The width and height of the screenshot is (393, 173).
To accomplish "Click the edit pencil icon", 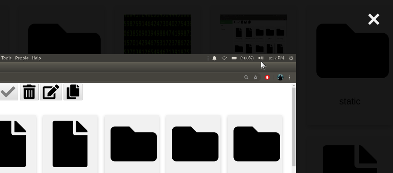I will tap(51, 92).
